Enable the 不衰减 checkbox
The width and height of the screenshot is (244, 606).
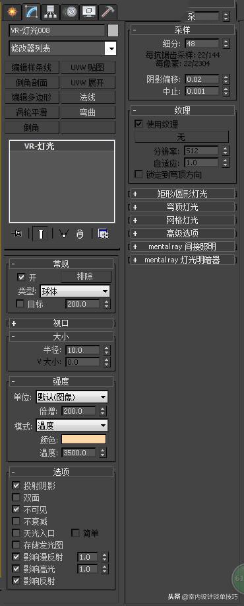tap(16, 521)
